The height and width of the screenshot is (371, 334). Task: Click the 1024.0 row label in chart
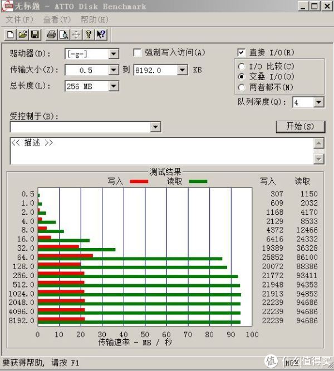click(21, 294)
